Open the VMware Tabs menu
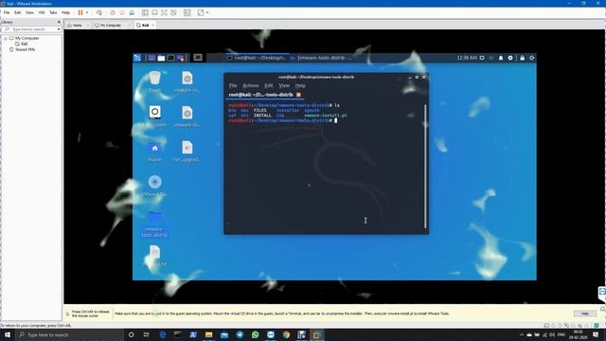The height and width of the screenshot is (341, 606). [53, 12]
